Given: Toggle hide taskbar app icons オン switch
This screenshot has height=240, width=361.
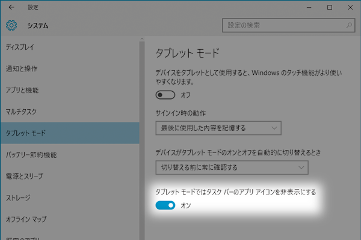Looking at the screenshot, I should [x=165, y=205].
